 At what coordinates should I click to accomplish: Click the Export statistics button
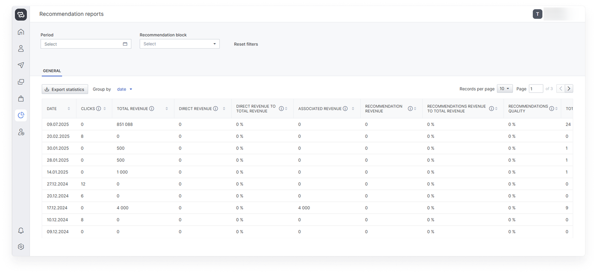point(65,89)
